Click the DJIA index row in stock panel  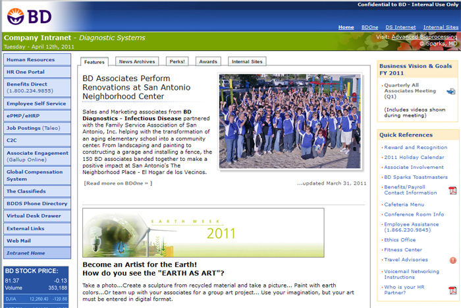pyautogui.click(x=36, y=299)
